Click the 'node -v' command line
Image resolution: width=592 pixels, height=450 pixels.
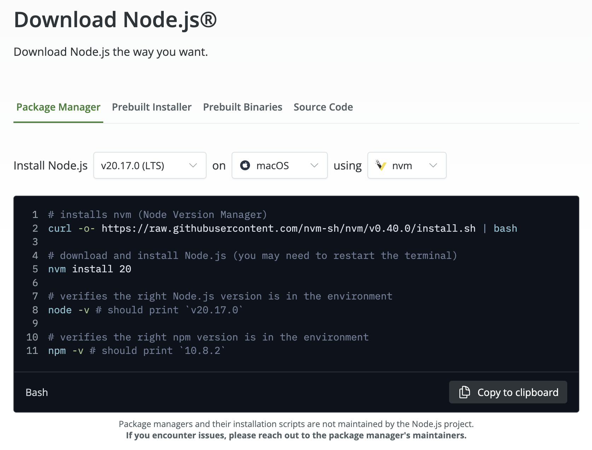pyautogui.click(x=145, y=310)
